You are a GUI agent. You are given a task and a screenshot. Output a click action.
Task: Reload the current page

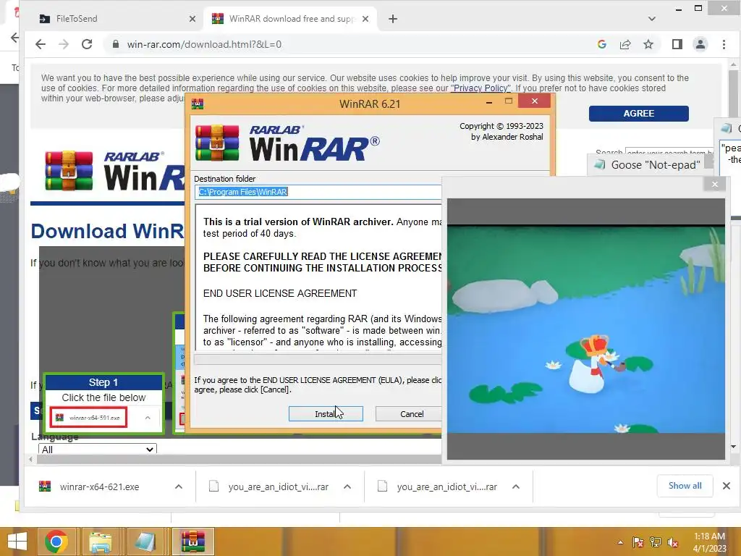87,44
